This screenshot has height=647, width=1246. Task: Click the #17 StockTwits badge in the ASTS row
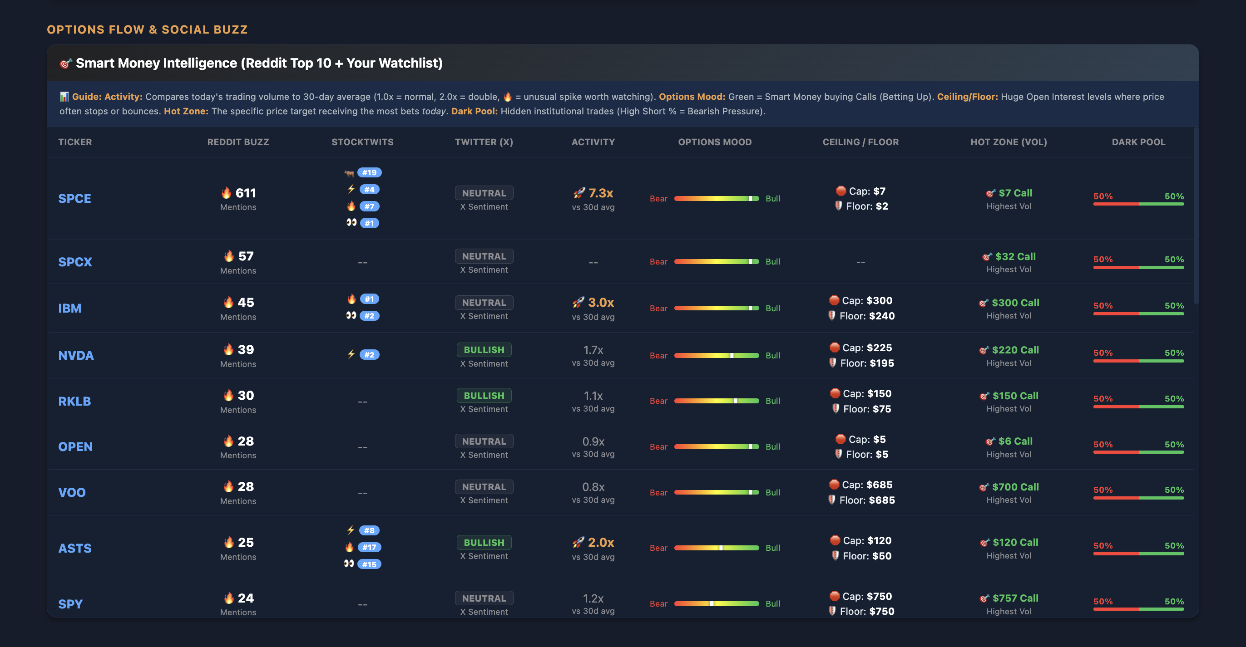[x=370, y=547]
